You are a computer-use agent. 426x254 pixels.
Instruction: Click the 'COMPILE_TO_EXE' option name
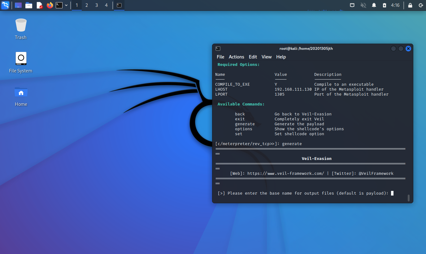[x=233, y=84]
